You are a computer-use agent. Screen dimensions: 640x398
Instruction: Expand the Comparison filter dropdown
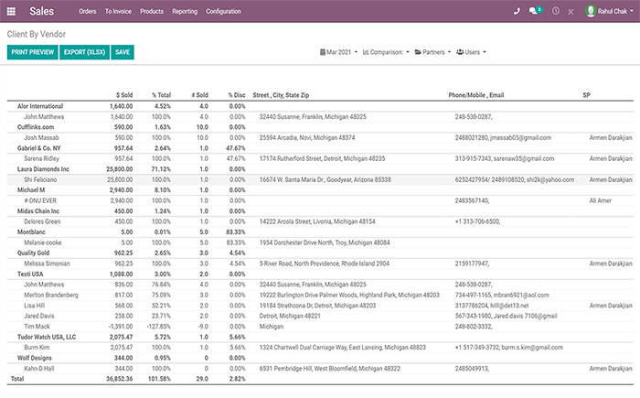[x=386, y=52]
